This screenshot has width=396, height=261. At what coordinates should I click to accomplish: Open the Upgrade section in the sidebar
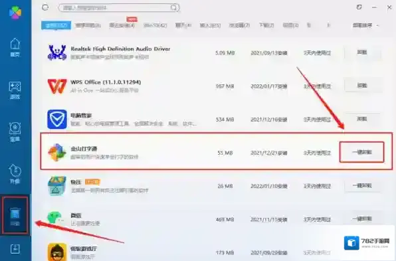point(15,174)
